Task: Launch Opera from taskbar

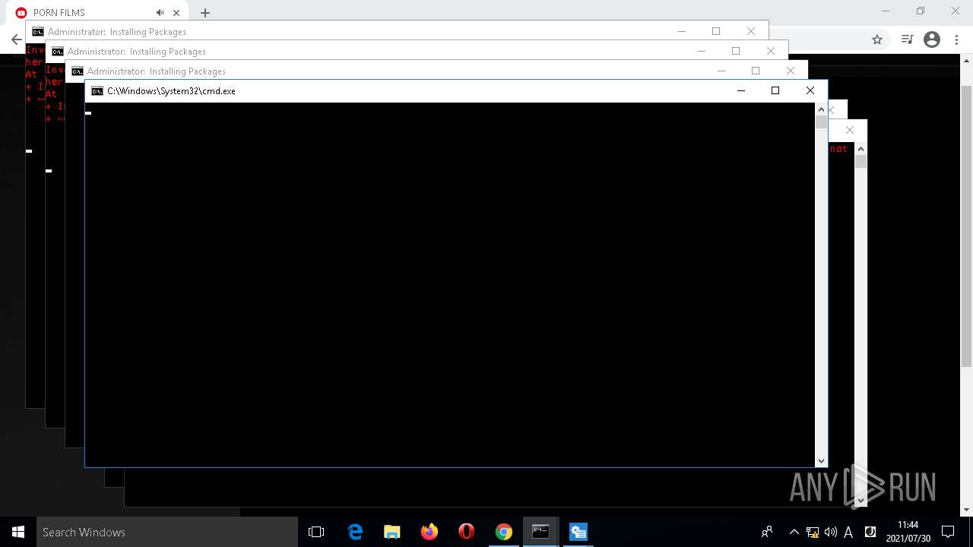Action: pos(467,532)
